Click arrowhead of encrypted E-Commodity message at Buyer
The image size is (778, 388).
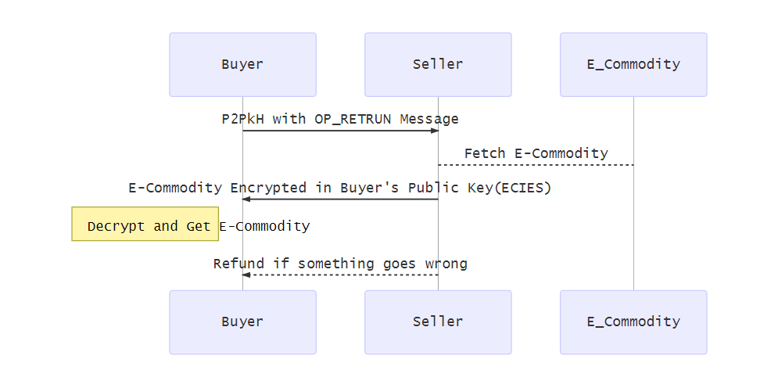246,199
